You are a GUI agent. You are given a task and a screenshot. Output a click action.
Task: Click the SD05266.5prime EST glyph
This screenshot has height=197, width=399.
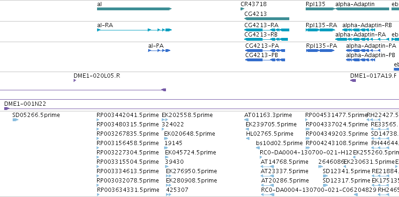click(15, 120)
